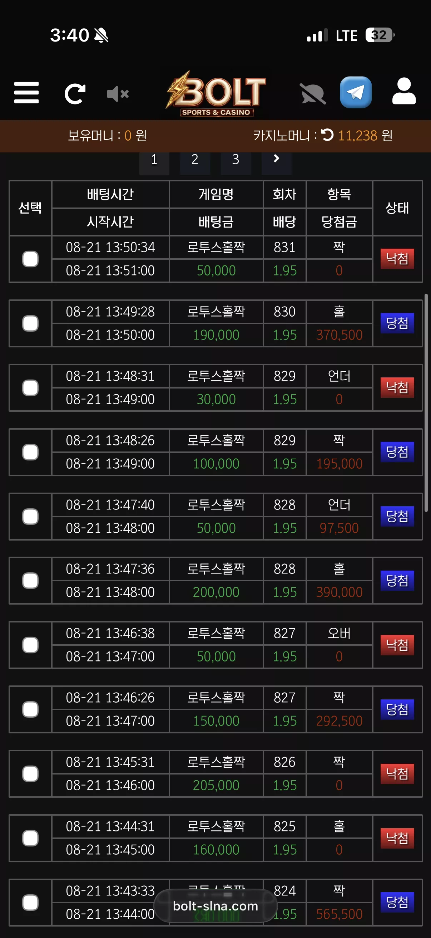Tap 낙첨 status button for round 826
Image resolution: width=431 pixels, height=938 pixels.
coord(397,774)
